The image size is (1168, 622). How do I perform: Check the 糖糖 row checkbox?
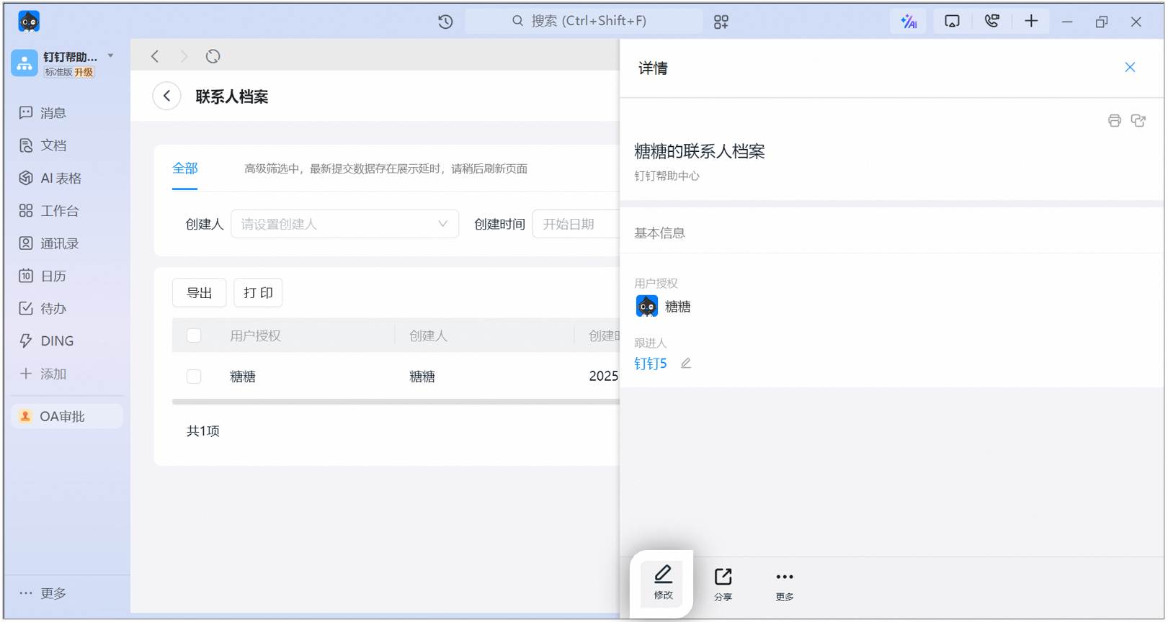(194, 377)
